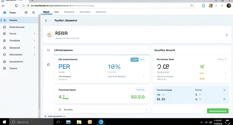Viewport: 233px width, 125px height.
Task: Open the Edge browser from the taskbar
Action: coord(101,122)
